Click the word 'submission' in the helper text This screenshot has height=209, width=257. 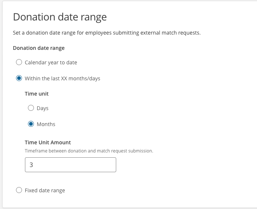(x=141, y=151)
